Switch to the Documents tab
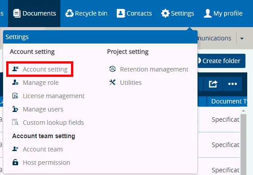Screen dimensions: 253x175 (34, 13)
